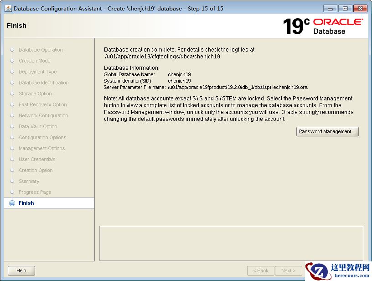Screen dimensions: 372x281
Task: Click the Finish page header title
Action: 16,26
